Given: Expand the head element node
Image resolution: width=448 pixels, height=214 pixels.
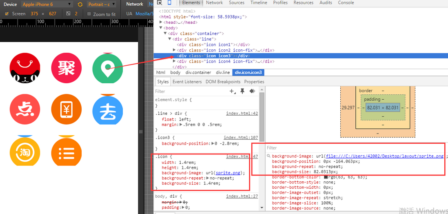Looking at the screenshot, I should 161,22.
